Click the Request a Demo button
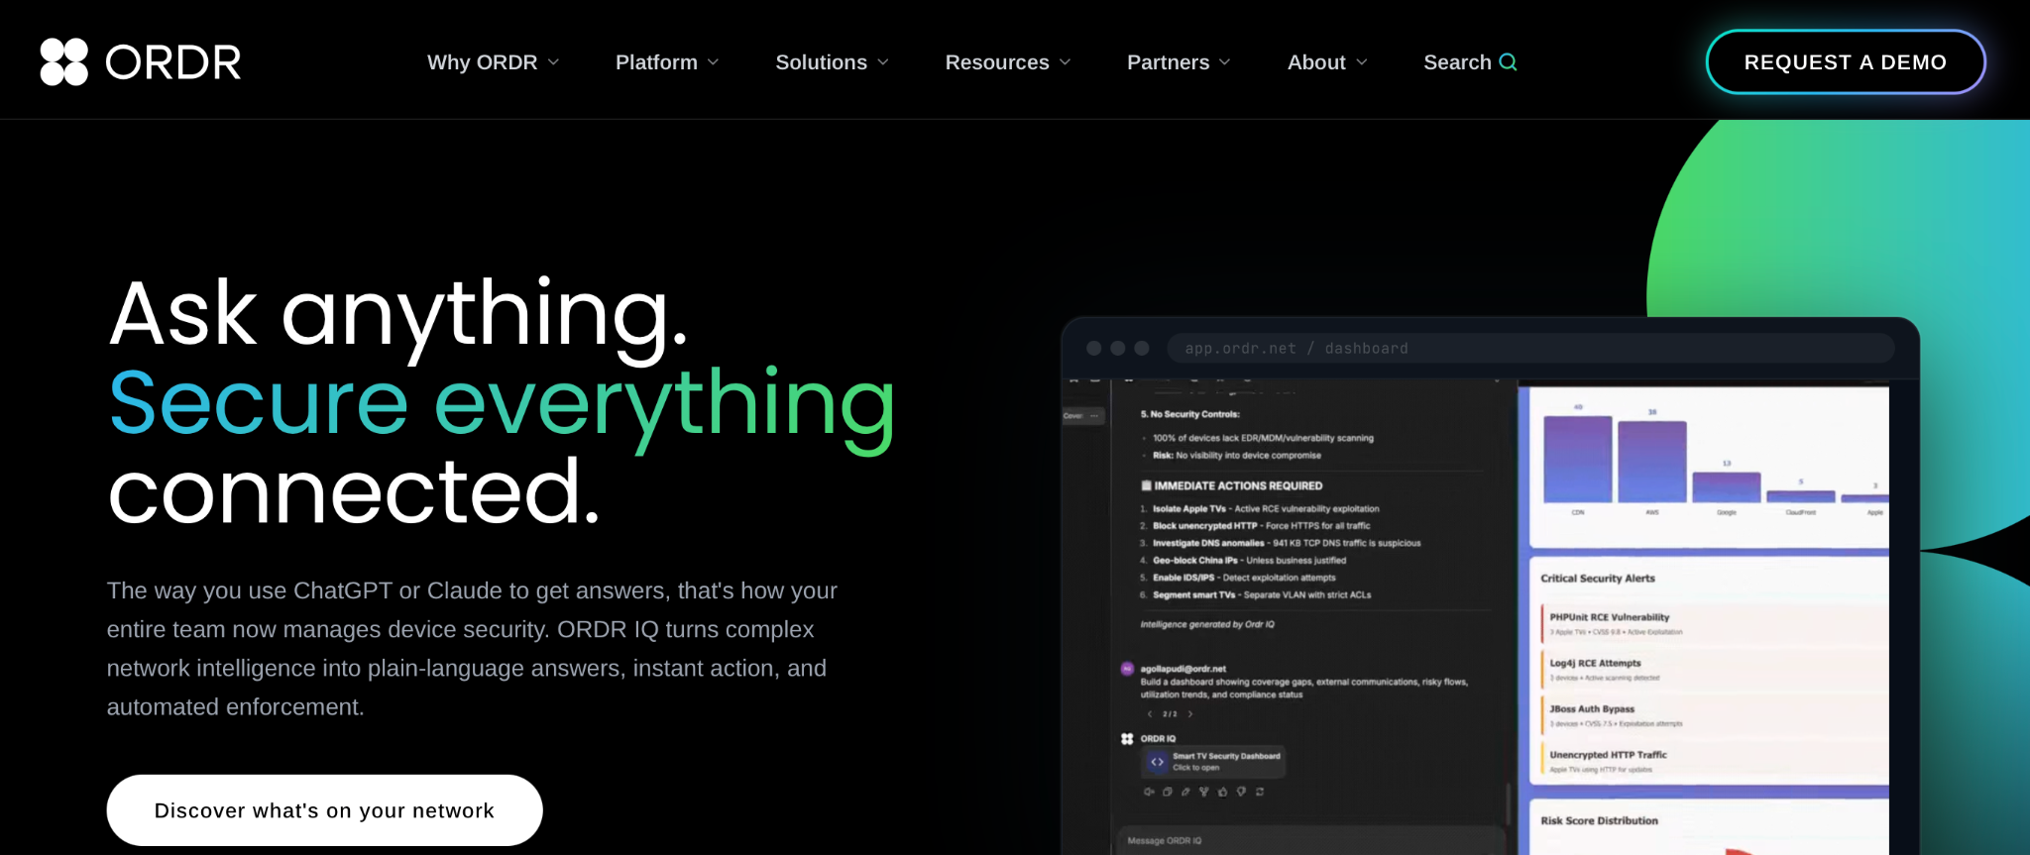This screenshot has height=855, width=2030. pyautogui.click(x=1846, y=62)
